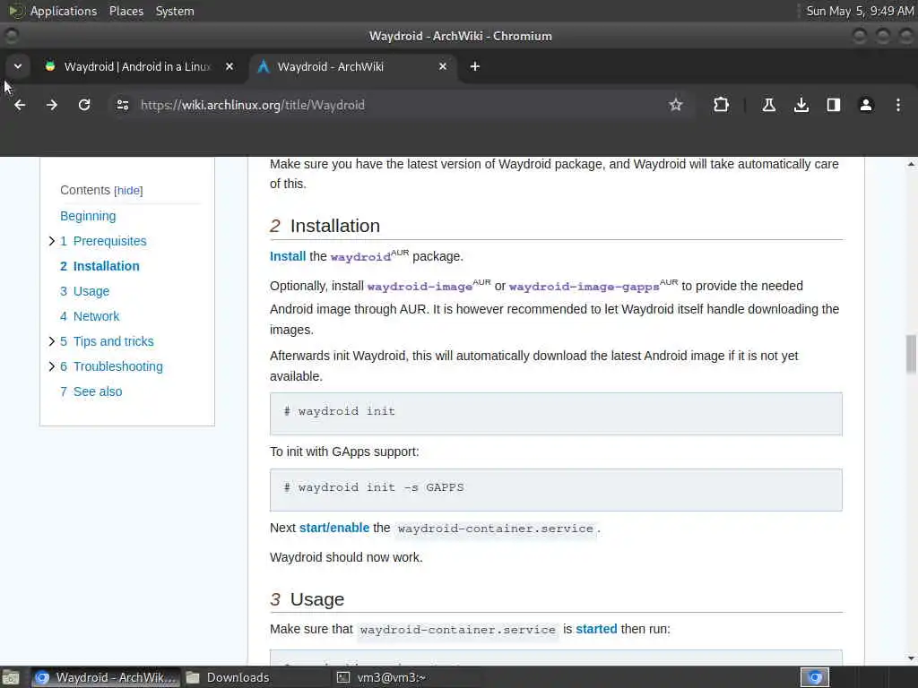Follow the start/enable link

(334, 528)
